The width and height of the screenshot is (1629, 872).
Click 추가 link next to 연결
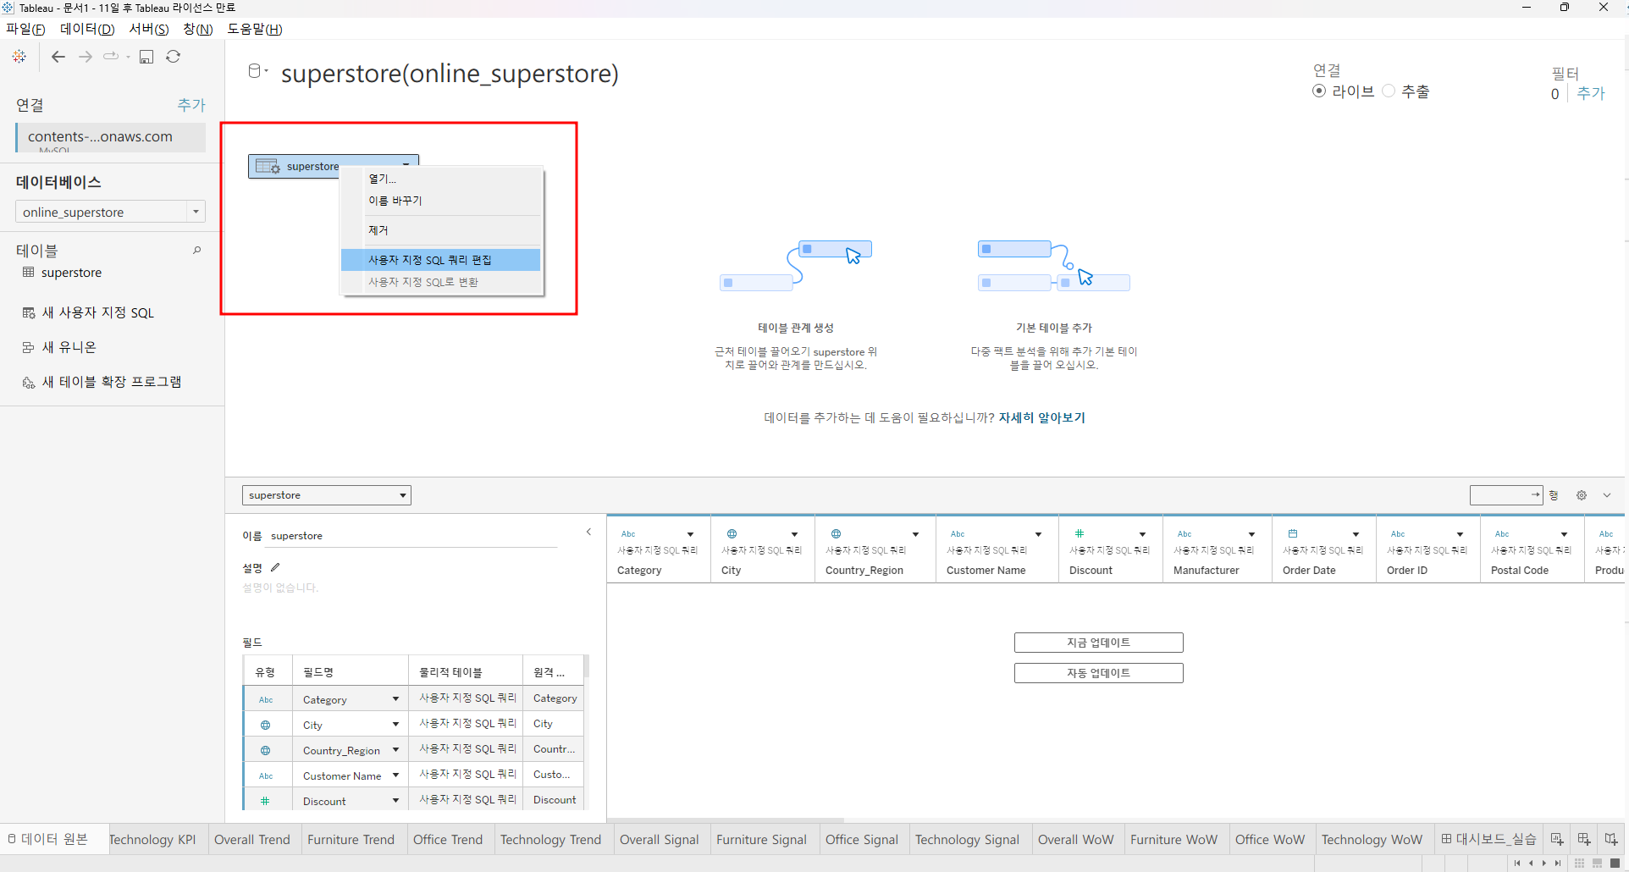[x=191, y=105]
